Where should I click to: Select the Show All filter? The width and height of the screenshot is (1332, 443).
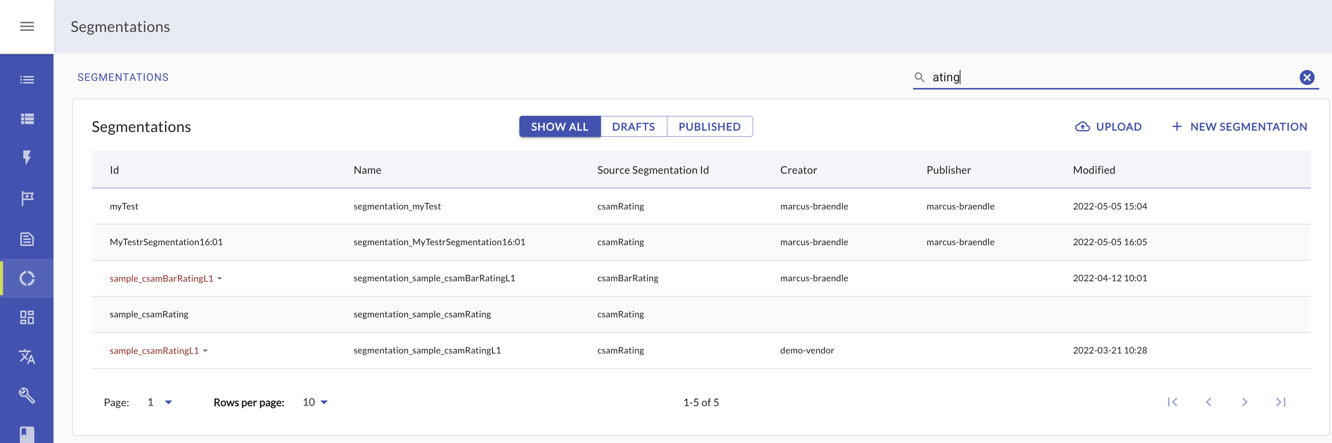click(559, 127)
